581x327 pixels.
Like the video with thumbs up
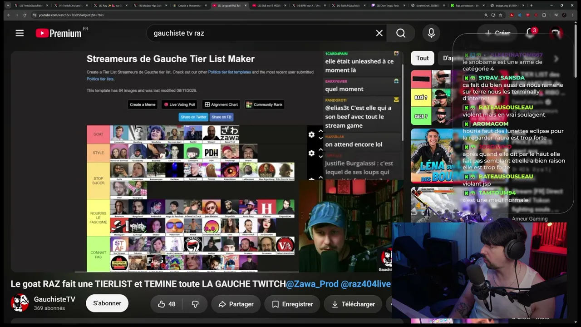[x=167, y=304]
